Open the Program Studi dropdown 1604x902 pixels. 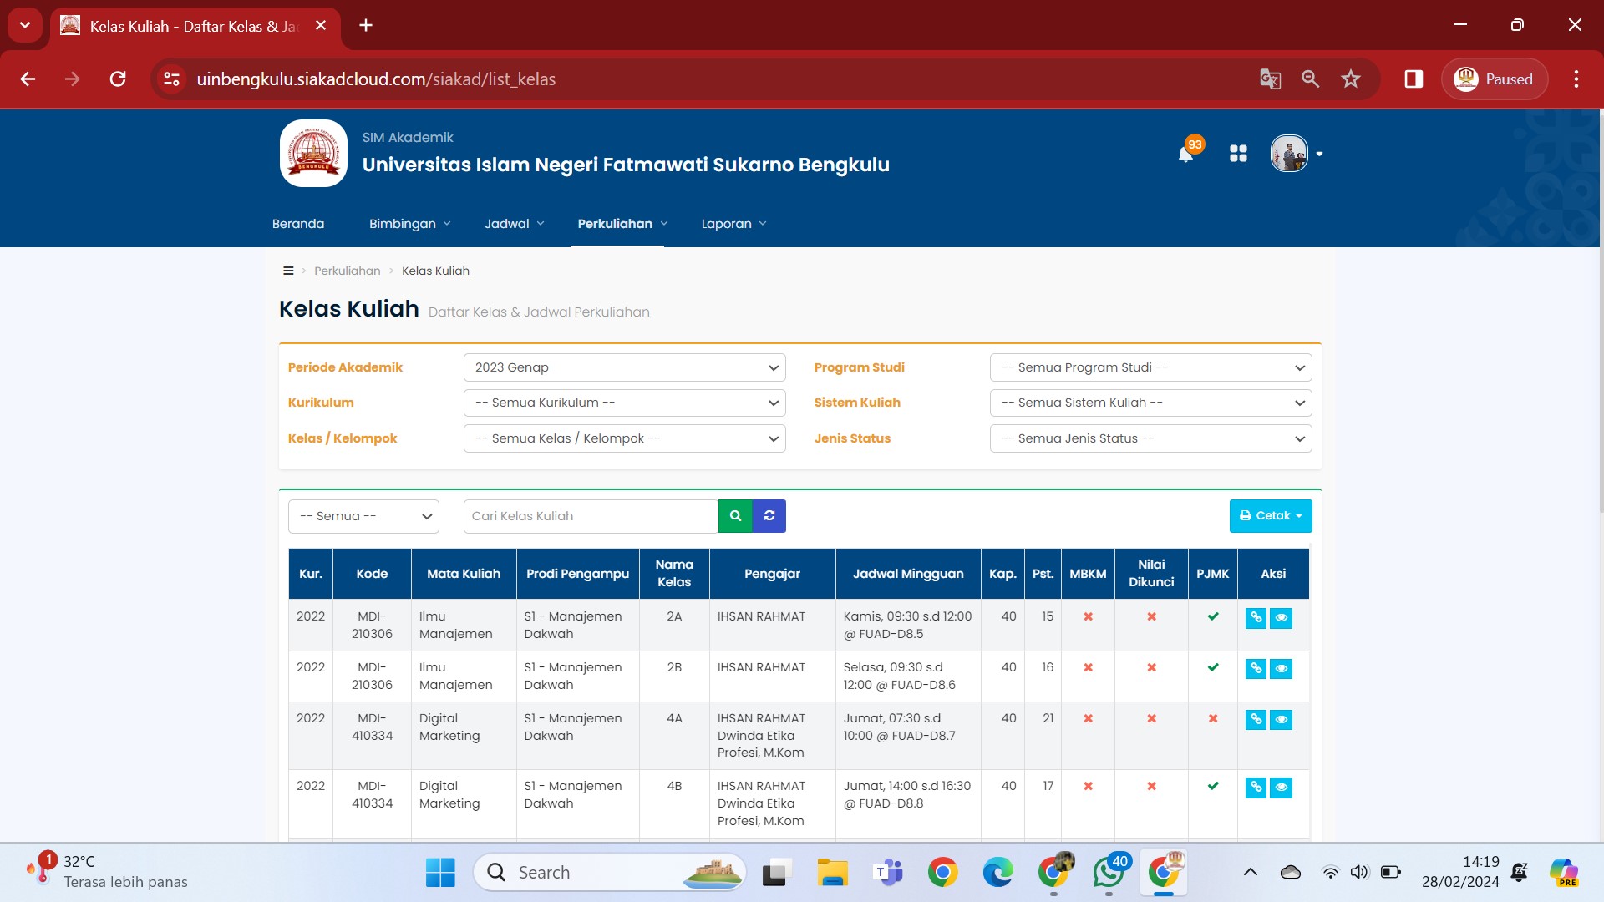tap(1150, 367)
